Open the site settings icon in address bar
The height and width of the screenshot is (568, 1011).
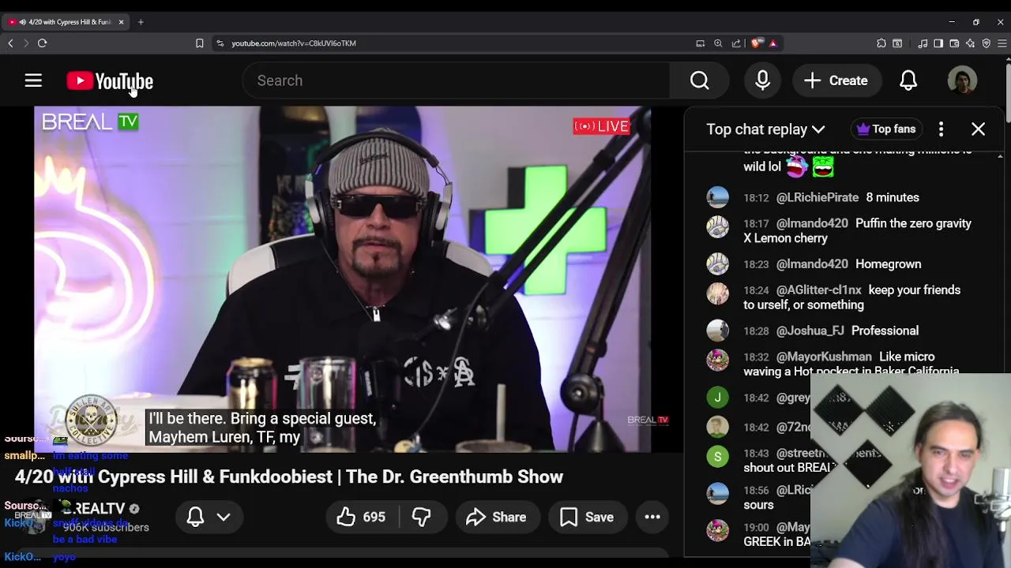[x=220, y=43]
